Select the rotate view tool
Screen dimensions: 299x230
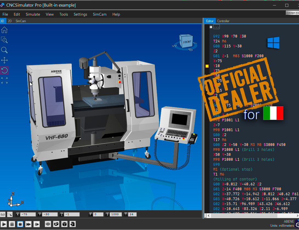[x=4, y=70]
